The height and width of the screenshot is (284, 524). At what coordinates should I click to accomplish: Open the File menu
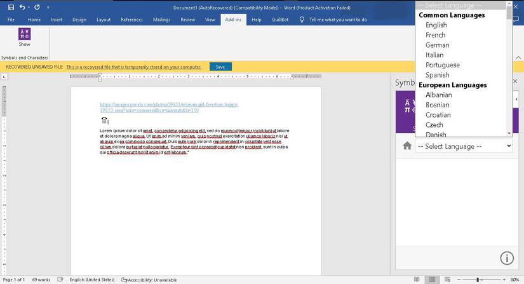tap(11, 20)
